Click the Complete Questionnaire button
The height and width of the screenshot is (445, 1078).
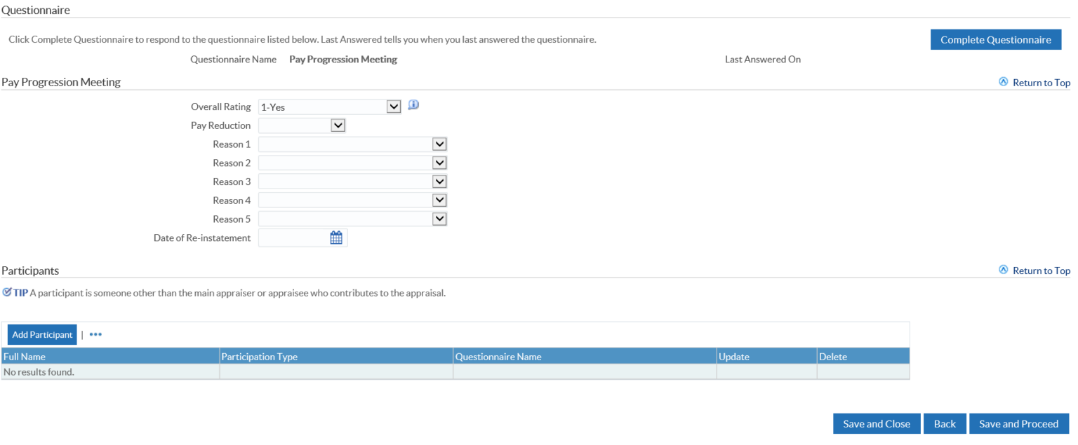point(995,40)
